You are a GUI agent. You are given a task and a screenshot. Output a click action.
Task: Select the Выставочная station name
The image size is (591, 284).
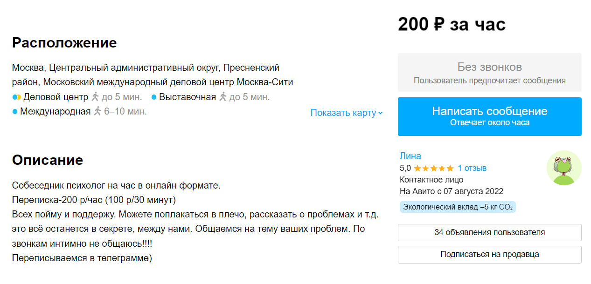point(187,97)
